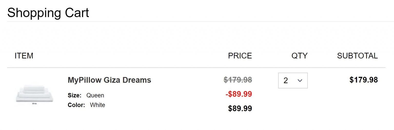Click the White value beside Color label

click(97, 105)
